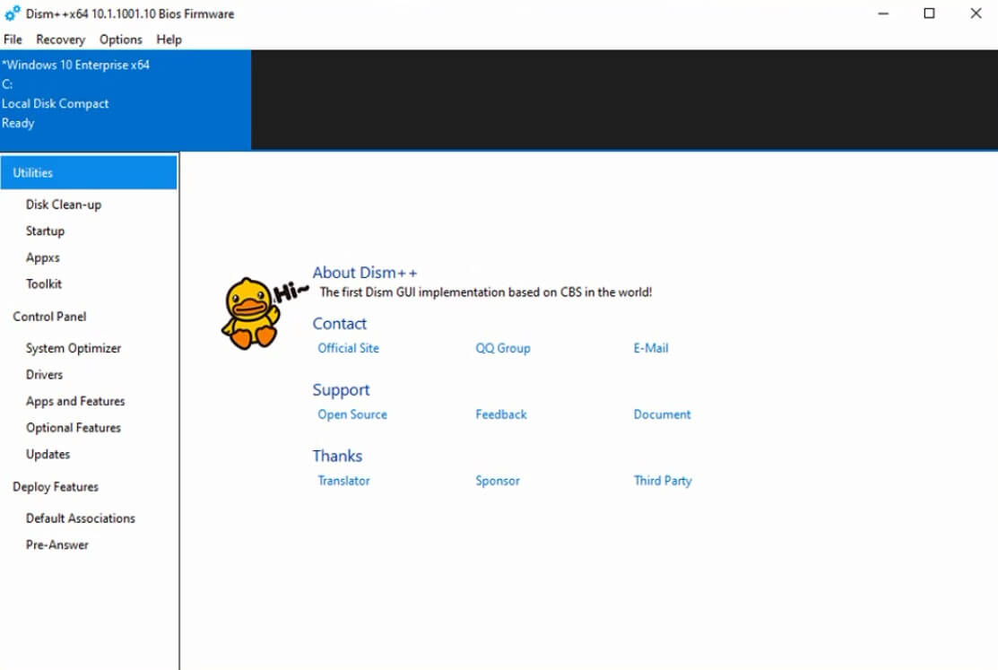Open the Recovery menu

pyautogui.click(x=60, y=39)
